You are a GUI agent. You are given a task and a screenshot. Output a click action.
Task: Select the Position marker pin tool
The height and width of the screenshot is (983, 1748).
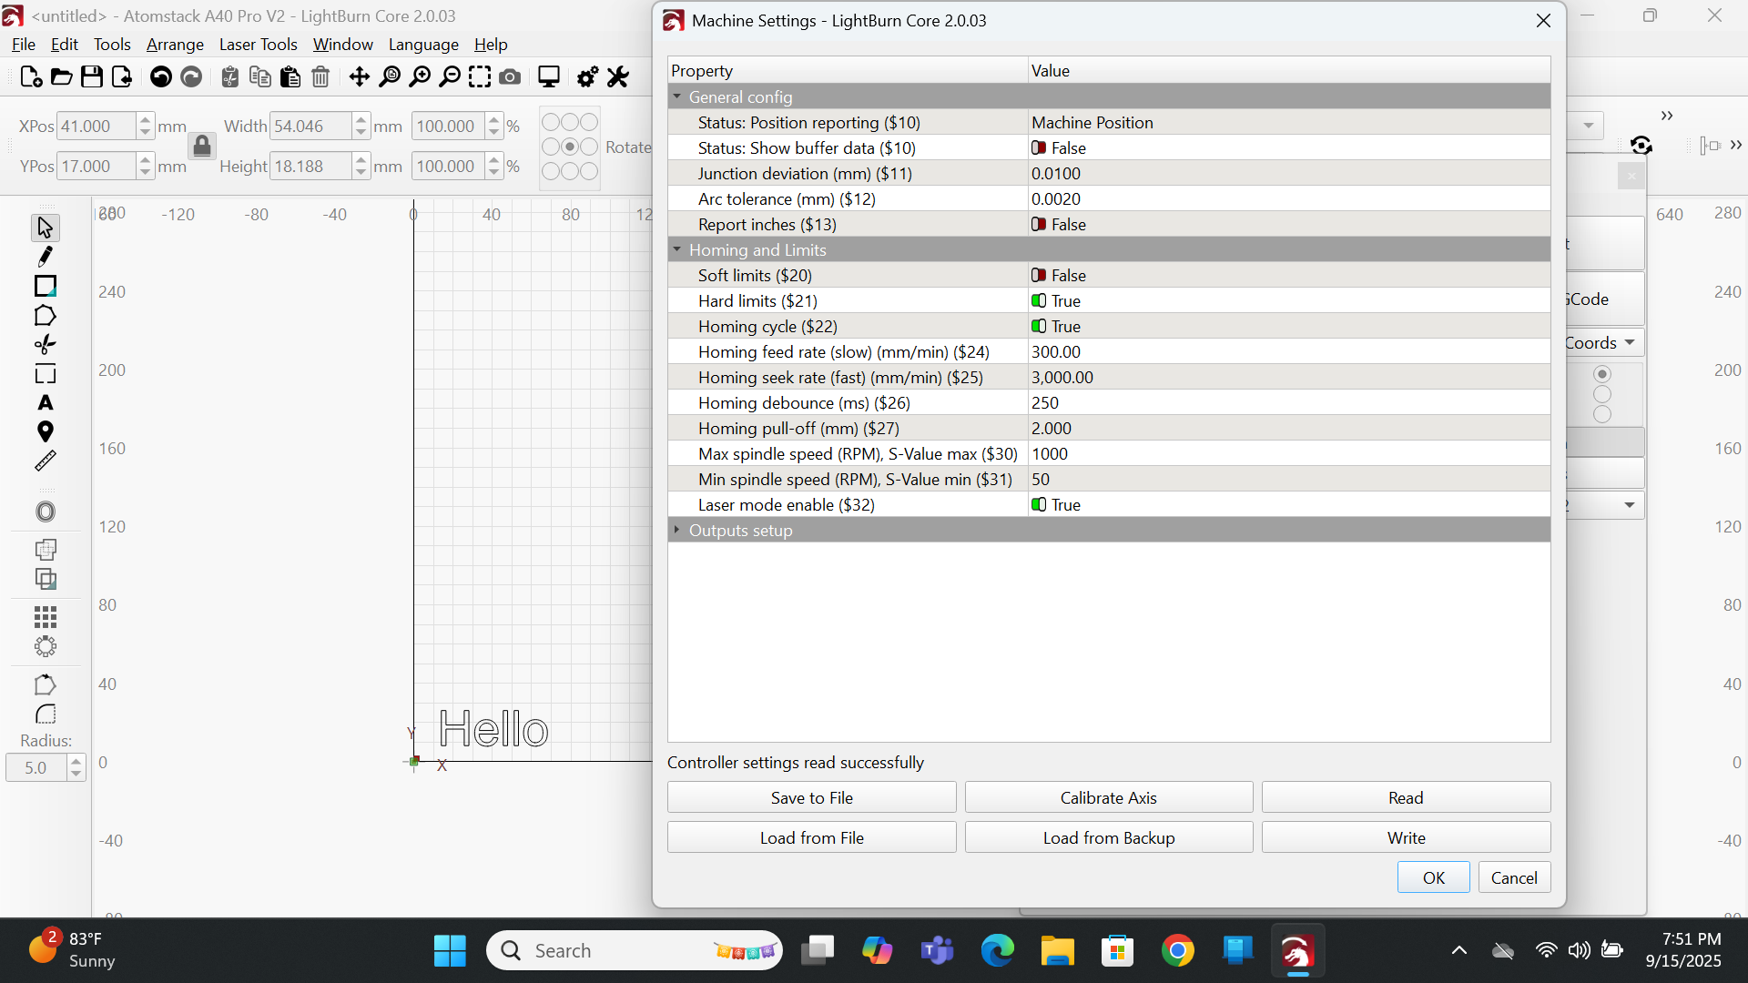click(x=45, y=432)
